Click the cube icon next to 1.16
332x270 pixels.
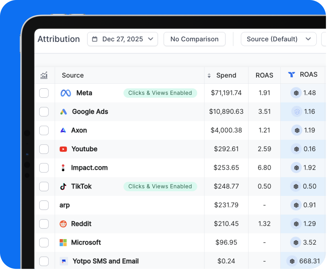(x=297, y=112)
